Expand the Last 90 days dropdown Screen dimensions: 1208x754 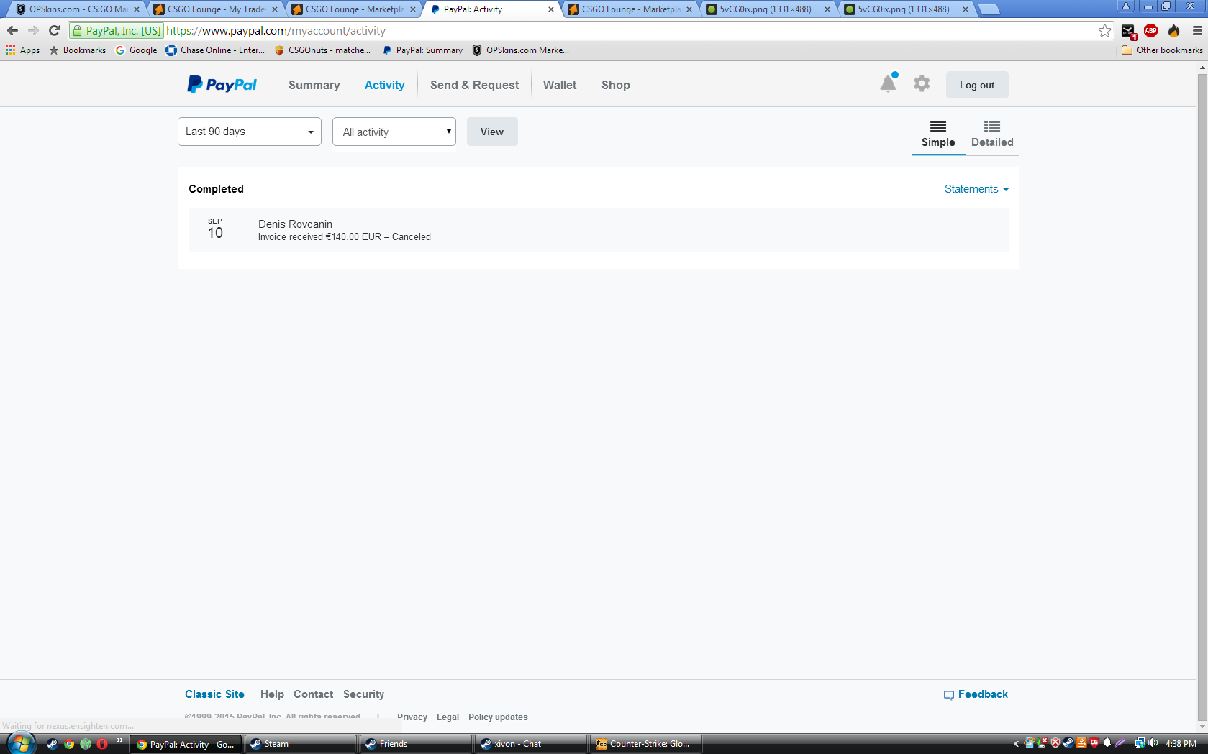pos(249,132)
